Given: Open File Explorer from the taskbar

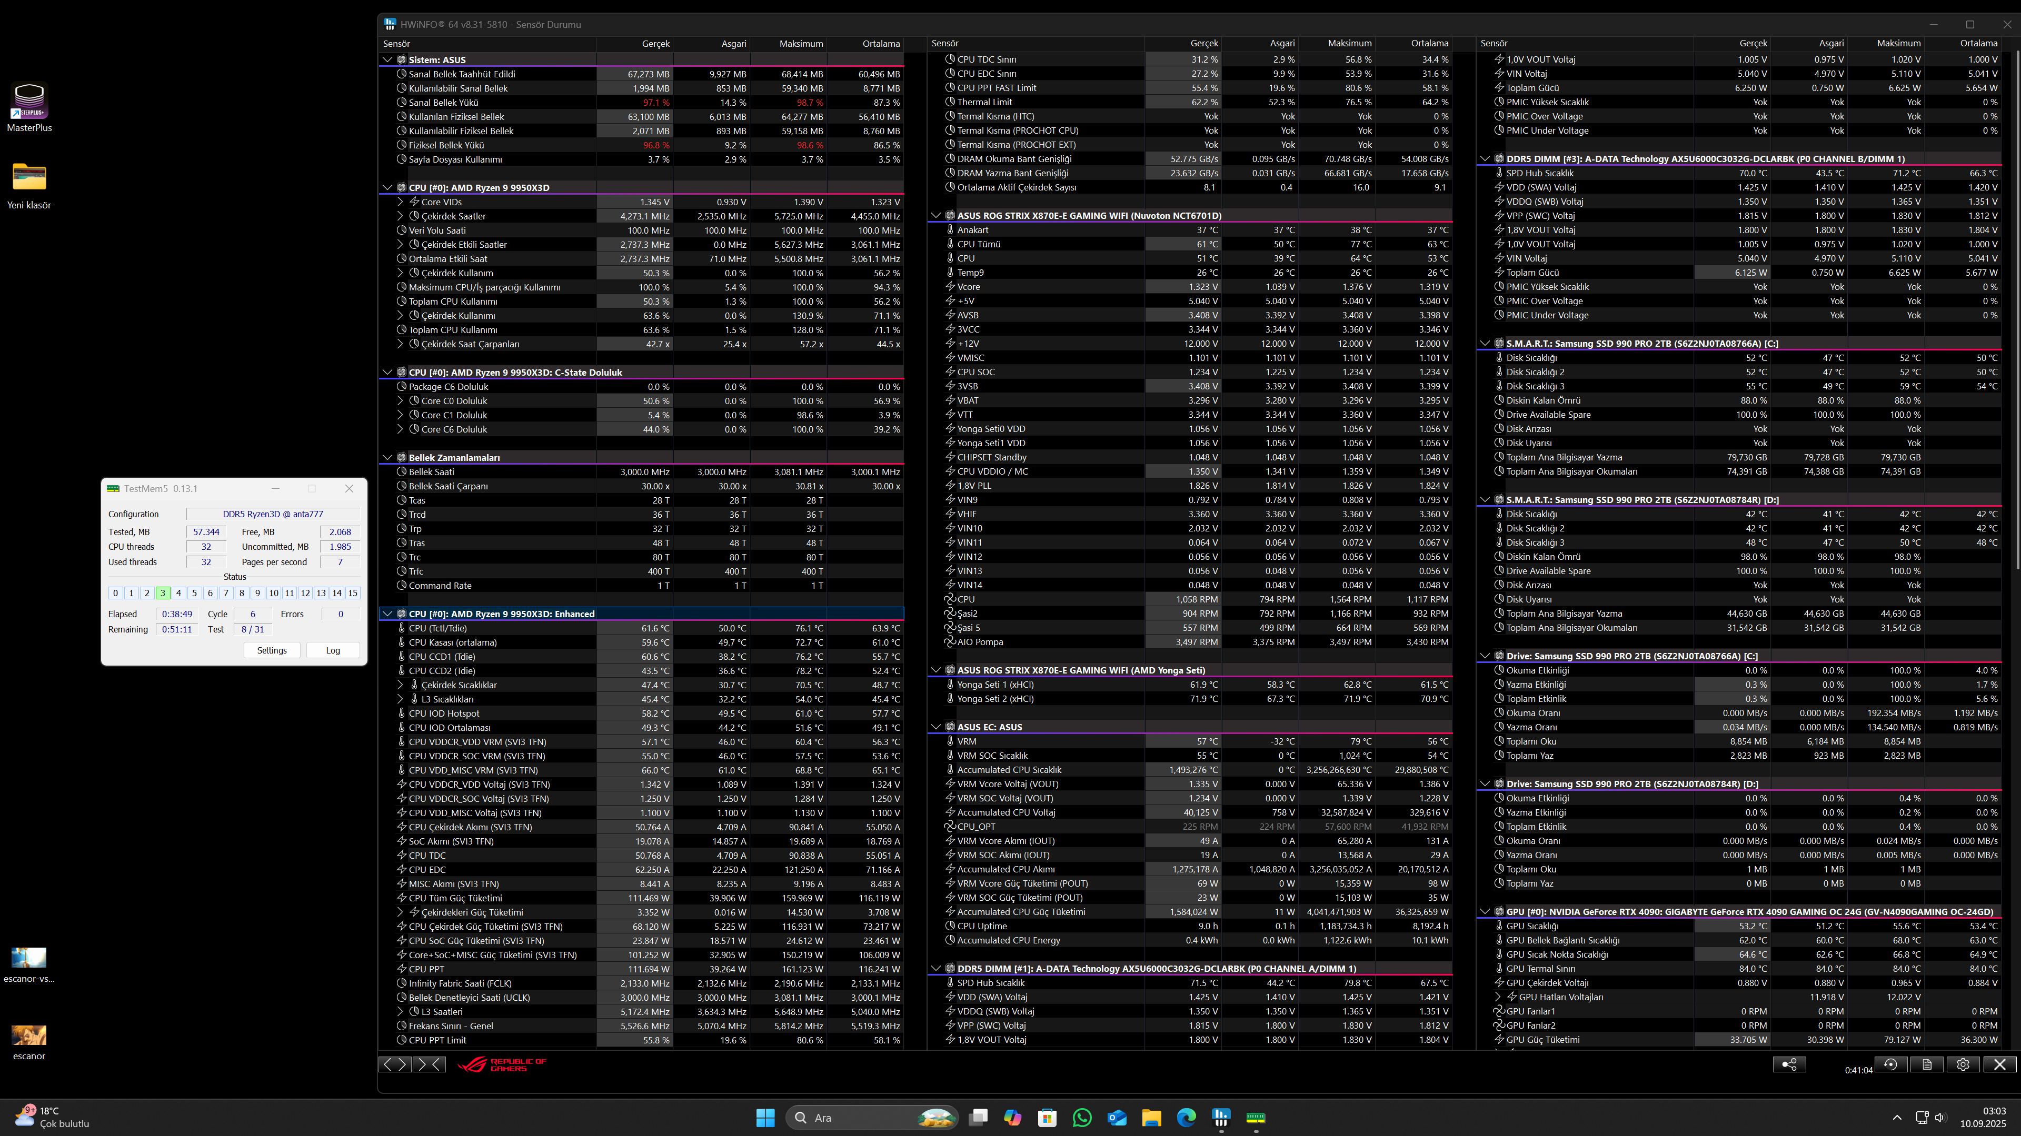Looking at the screenshot, I should 1151,1117.
